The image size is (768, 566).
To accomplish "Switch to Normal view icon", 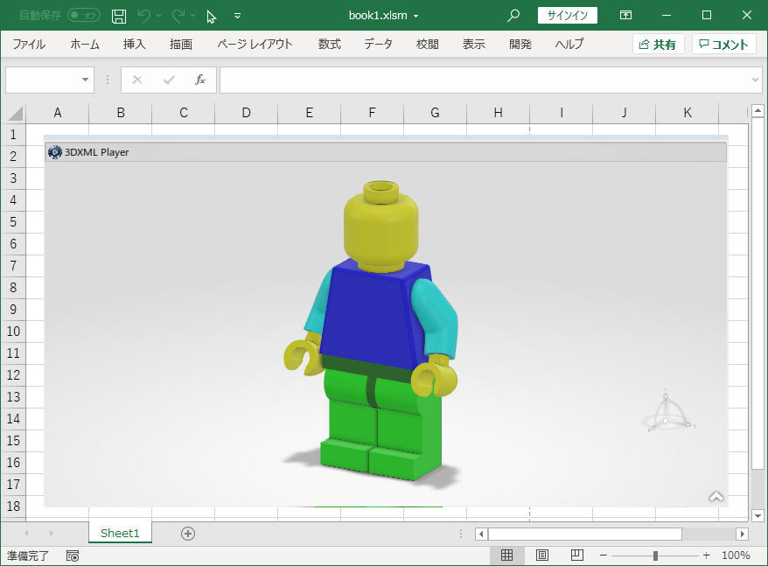I will (507, 556).
